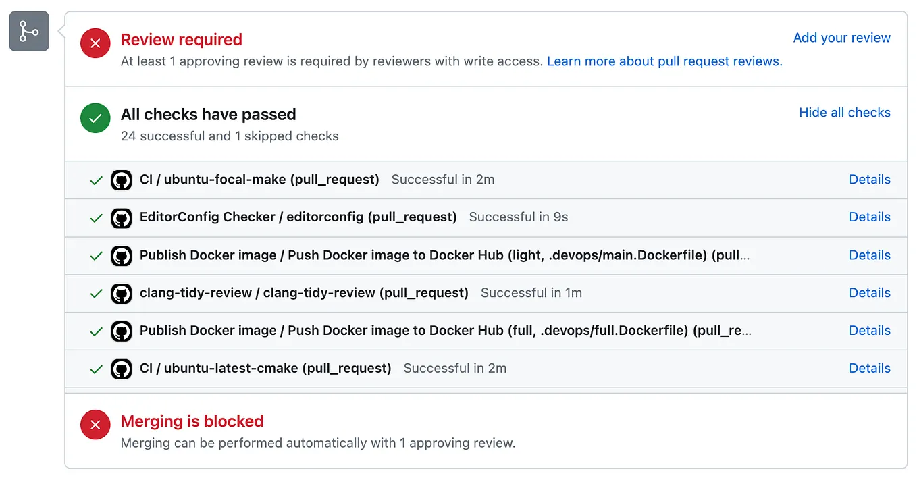Click the green circle check beside All checks have passed

(x=95, y=117)
